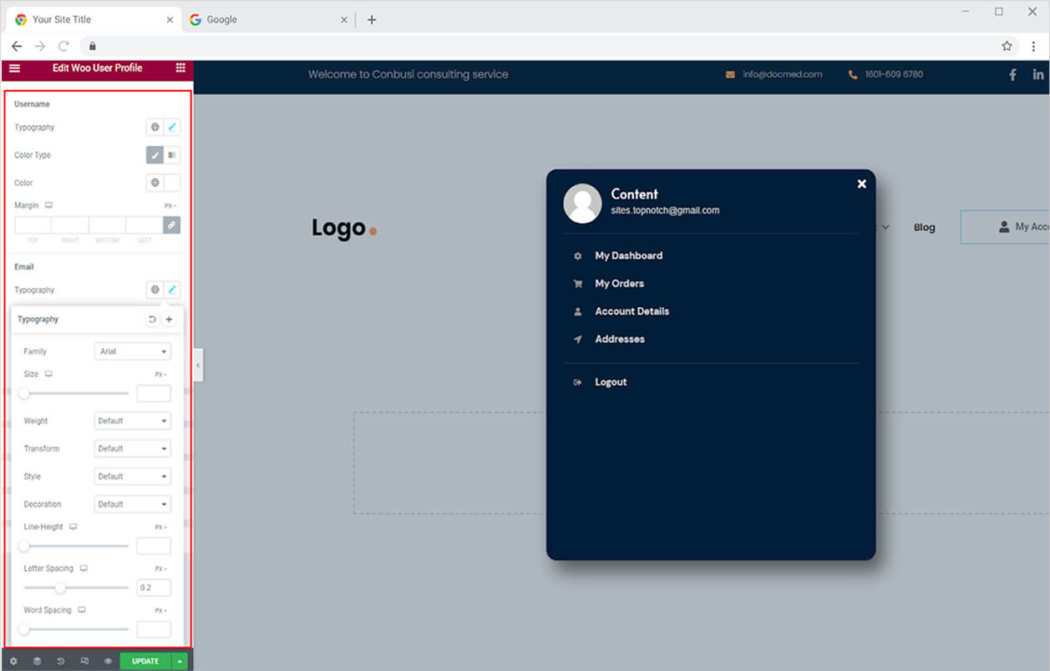
Task: Open the history icon in bottom bar
Action: tap(61, 661)
